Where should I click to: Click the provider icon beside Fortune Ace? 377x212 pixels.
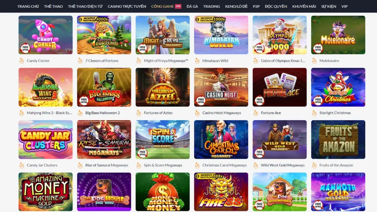coord(256,113)
